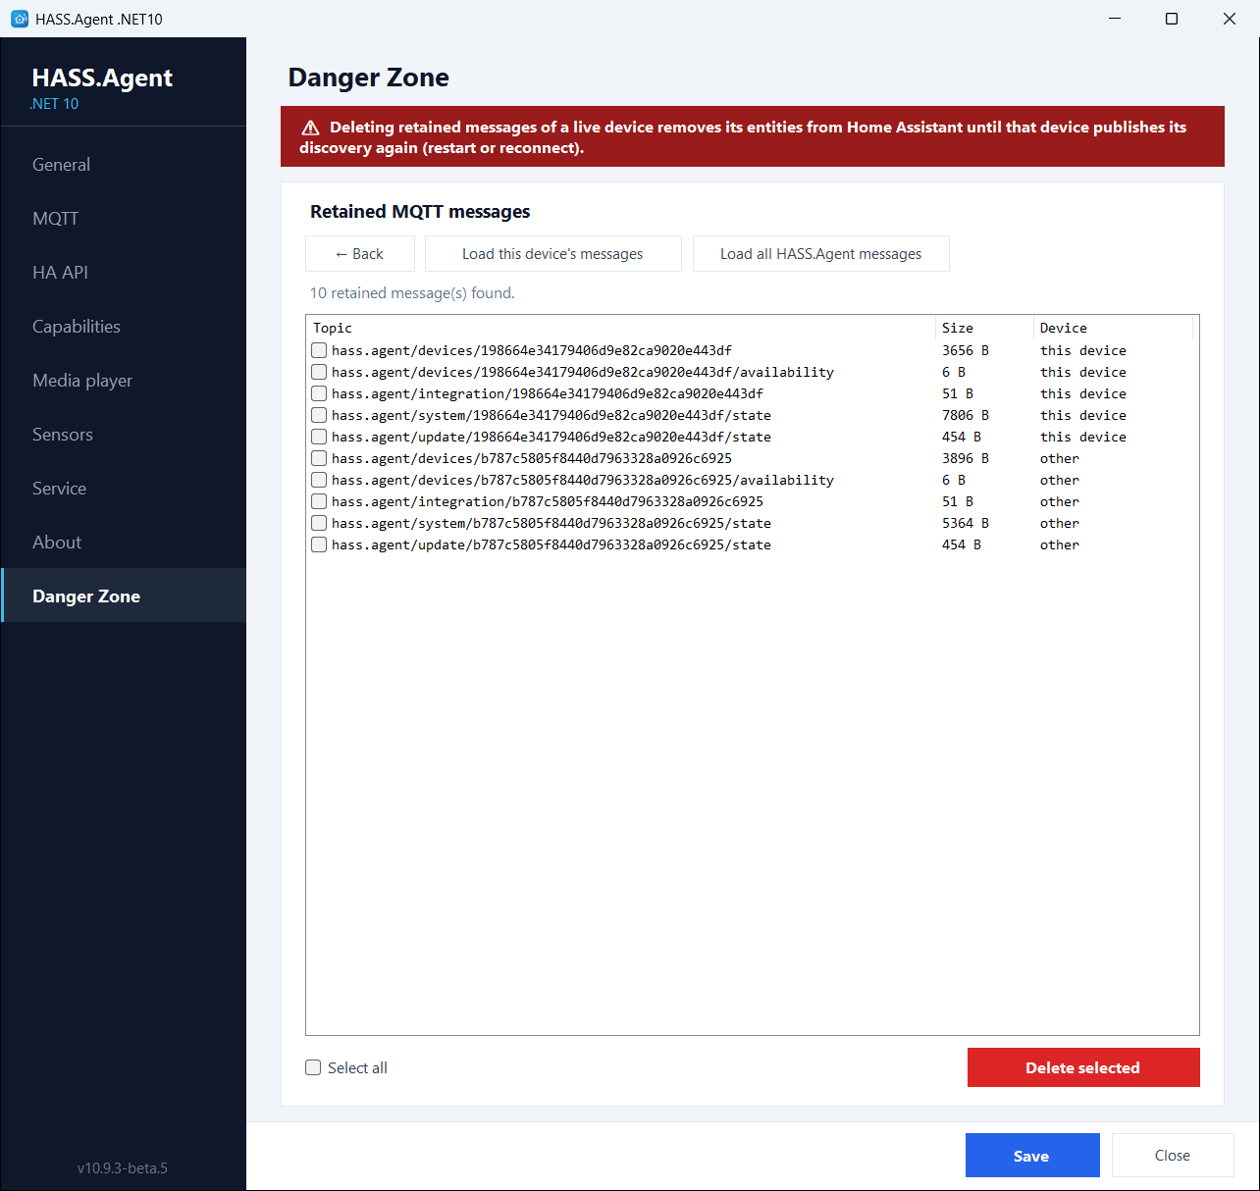
Task: Click the red Delete selected button
Action: (1083, 1067)
